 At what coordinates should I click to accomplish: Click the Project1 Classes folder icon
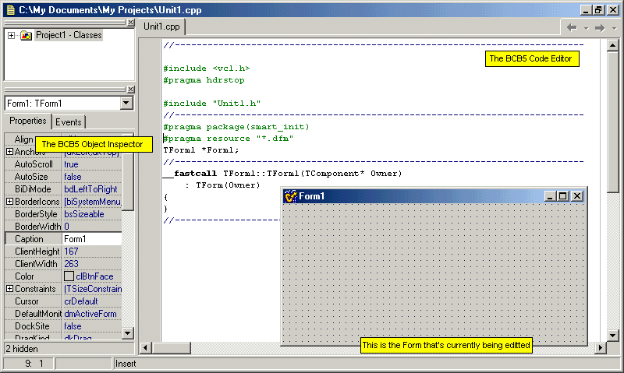(26, 36)
